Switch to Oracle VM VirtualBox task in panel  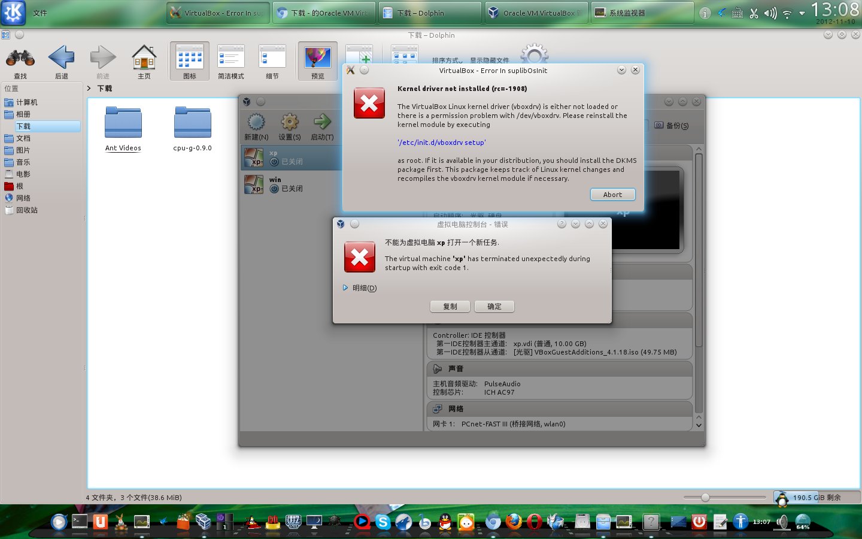tap(536, 13)
